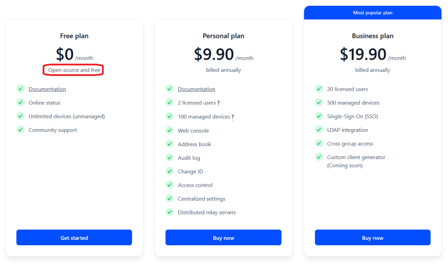Click question mark beside 2 licensed users
This screenshot has height=264, width=448.
(x=219, y=103)
